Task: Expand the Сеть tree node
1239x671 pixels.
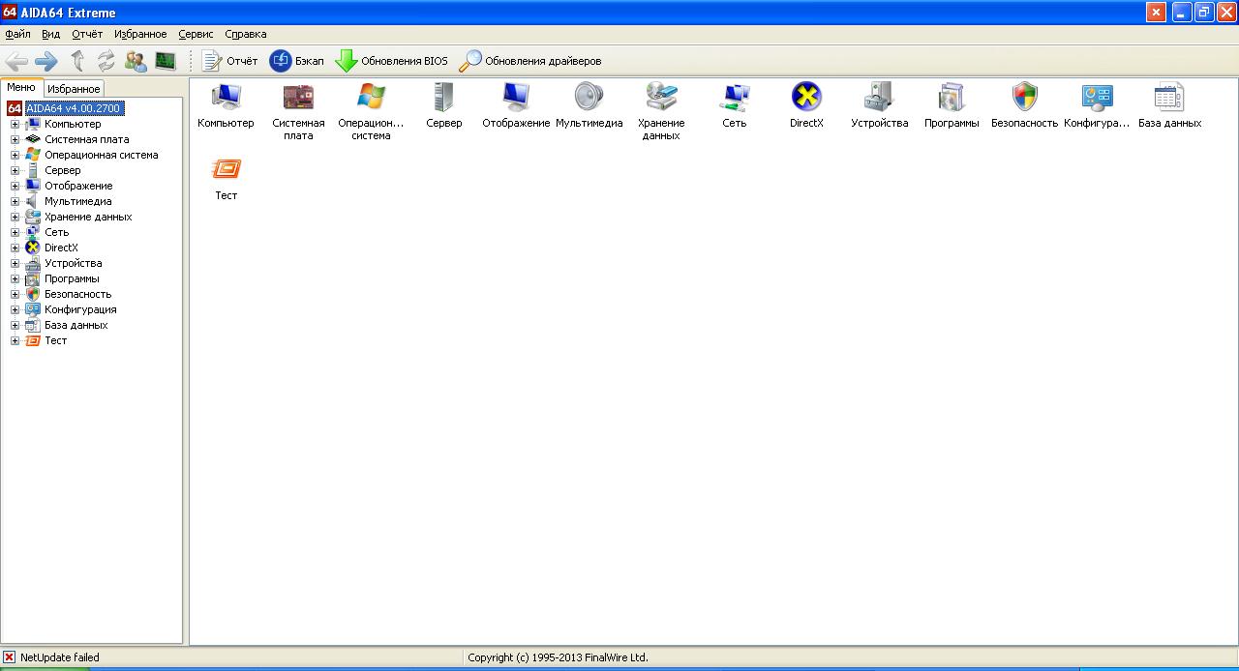Action: (15, 232)
